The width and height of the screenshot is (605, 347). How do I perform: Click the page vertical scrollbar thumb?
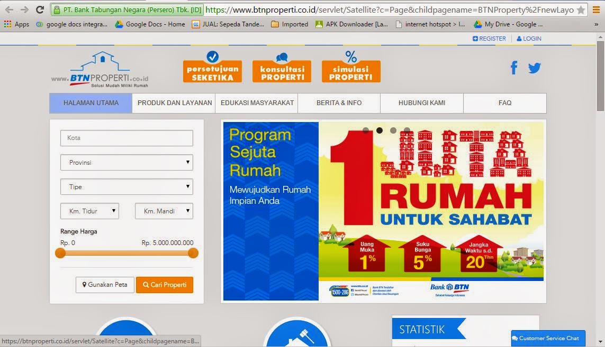coord(600,76)
